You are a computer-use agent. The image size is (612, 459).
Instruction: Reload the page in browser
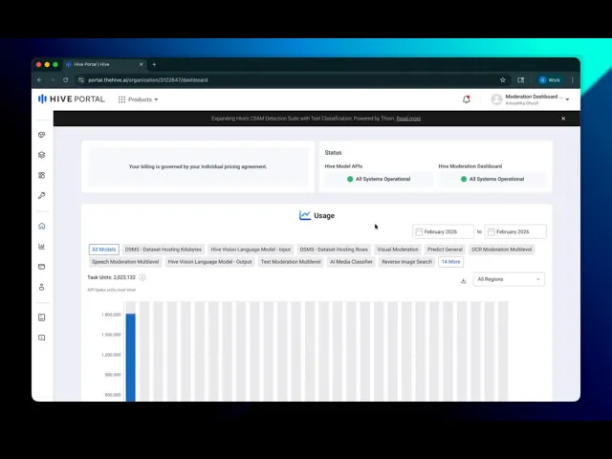point(66,80)
